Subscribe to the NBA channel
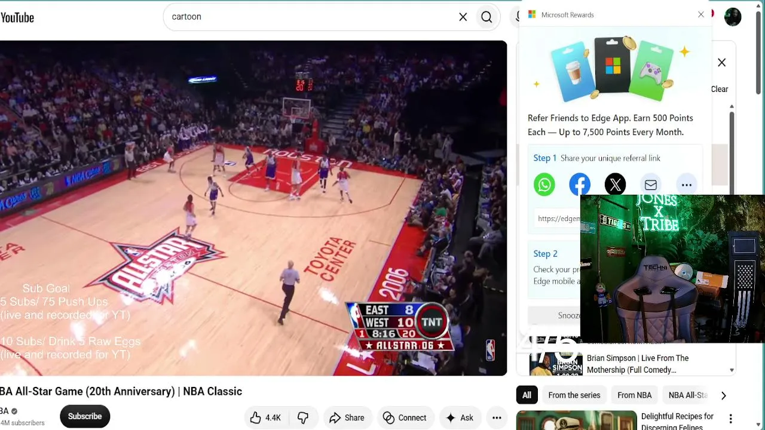 tap(85, 416)
